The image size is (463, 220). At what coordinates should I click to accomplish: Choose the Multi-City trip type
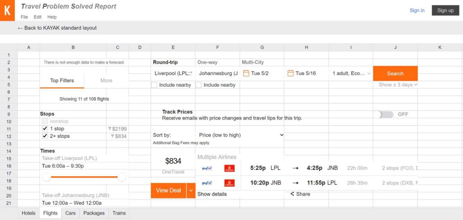coord(253,62)
